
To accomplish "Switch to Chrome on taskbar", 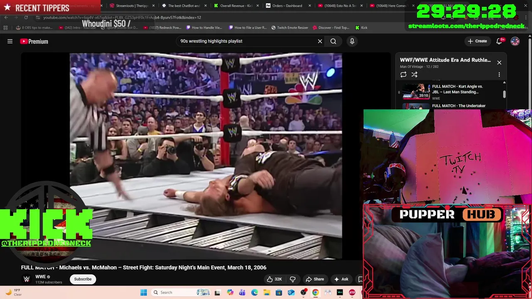I will (315, 292).
